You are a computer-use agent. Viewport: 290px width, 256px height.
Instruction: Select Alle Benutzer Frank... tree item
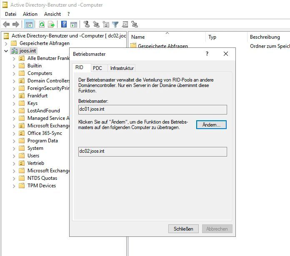click(x=48, y=58)
